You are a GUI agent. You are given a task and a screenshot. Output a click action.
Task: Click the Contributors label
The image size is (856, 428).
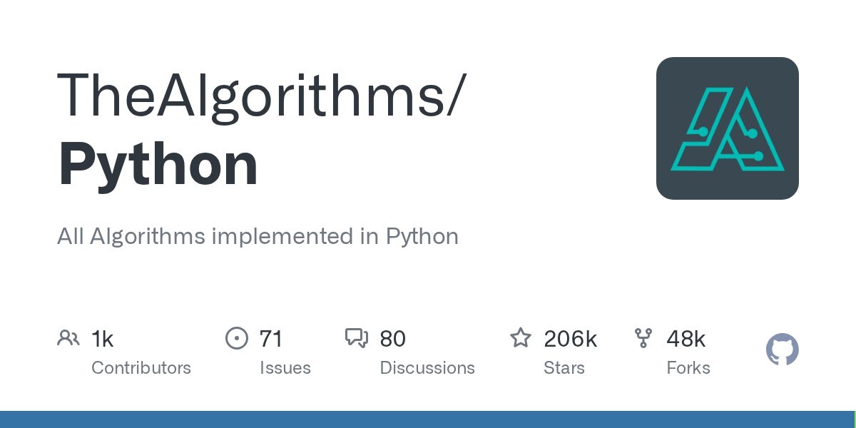point(141,368)
